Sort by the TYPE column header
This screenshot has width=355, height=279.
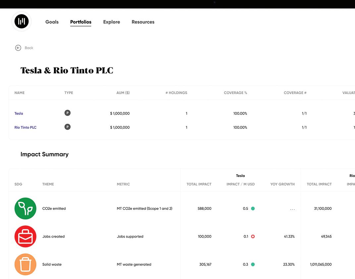(x=69, y=93)
